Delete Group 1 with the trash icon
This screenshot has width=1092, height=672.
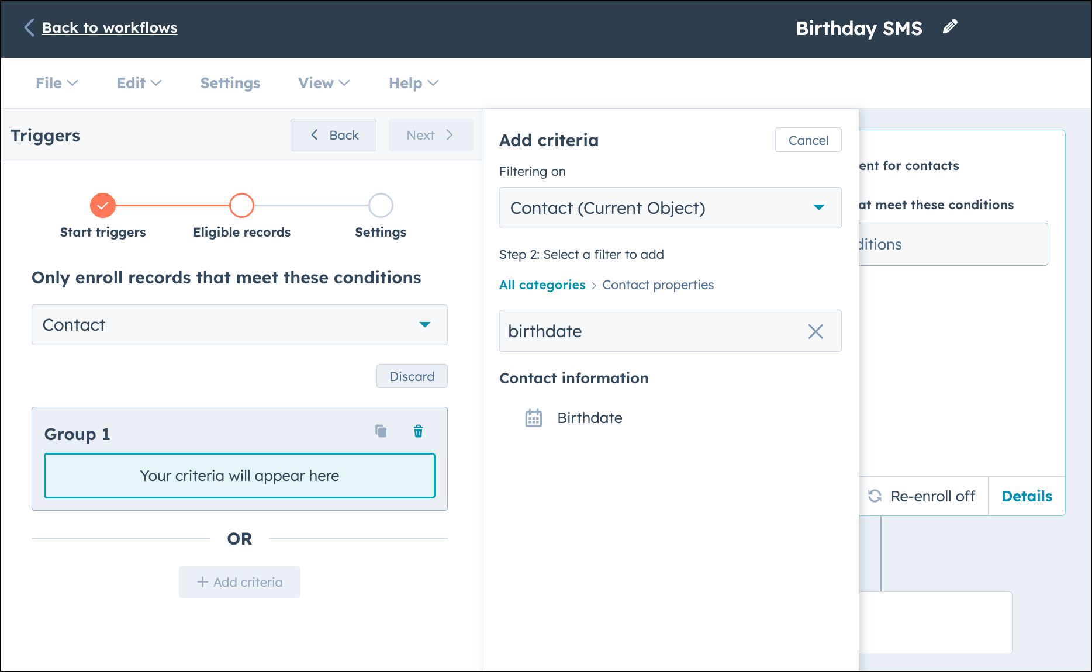click(x=418, y=431)
